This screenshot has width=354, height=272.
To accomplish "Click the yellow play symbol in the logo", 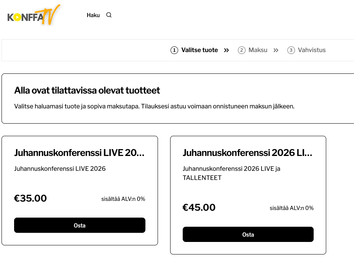I will click(x=17, y=17).
